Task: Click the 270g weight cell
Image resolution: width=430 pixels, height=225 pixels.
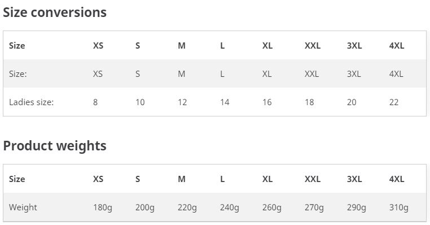Action: 314,207
